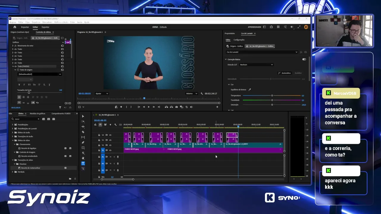Toggle faux bold text style button
381x214 pixels.
(20, 85)
